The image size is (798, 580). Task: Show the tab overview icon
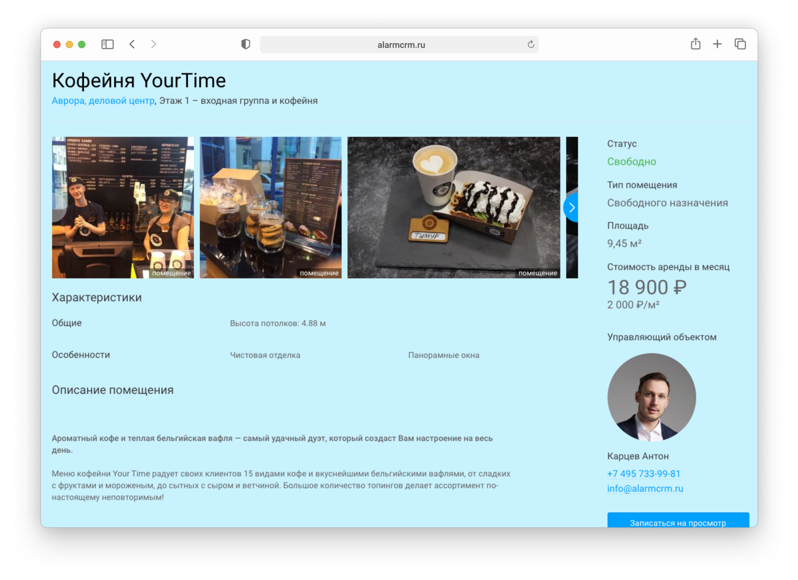point(740,44)
